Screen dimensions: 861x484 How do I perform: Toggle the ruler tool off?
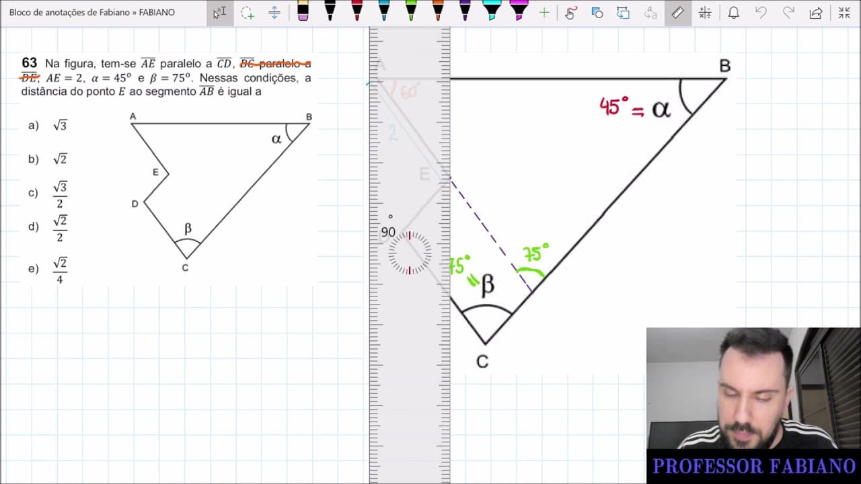pos(677,13)
